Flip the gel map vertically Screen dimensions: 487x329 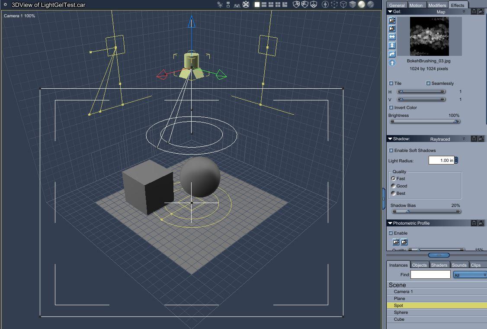pyautogui.click(x=392, y=45)
